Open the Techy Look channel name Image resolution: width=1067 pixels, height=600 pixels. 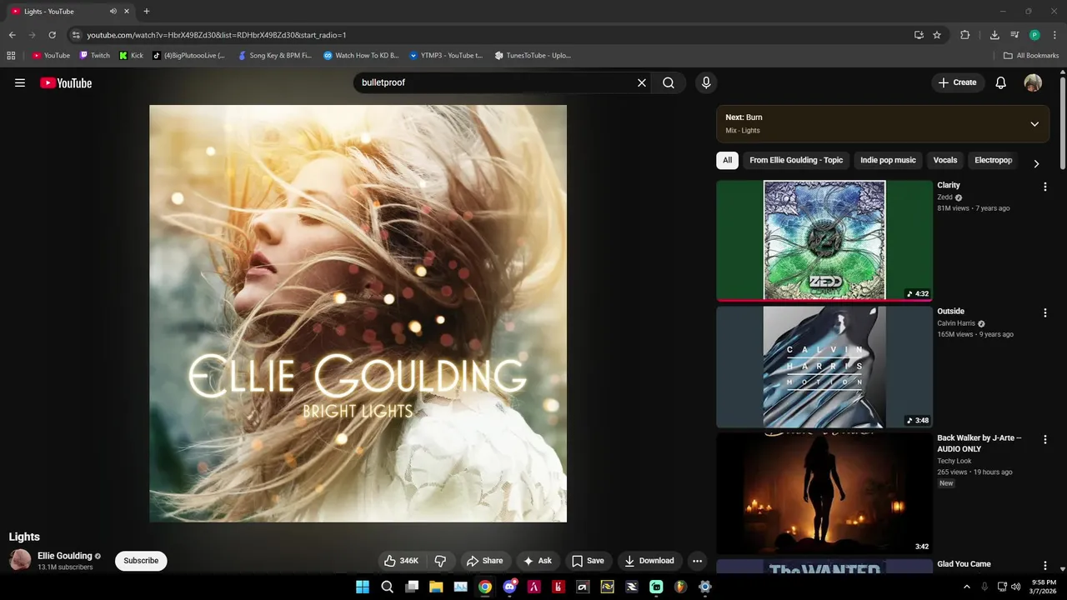coord(954,461)
